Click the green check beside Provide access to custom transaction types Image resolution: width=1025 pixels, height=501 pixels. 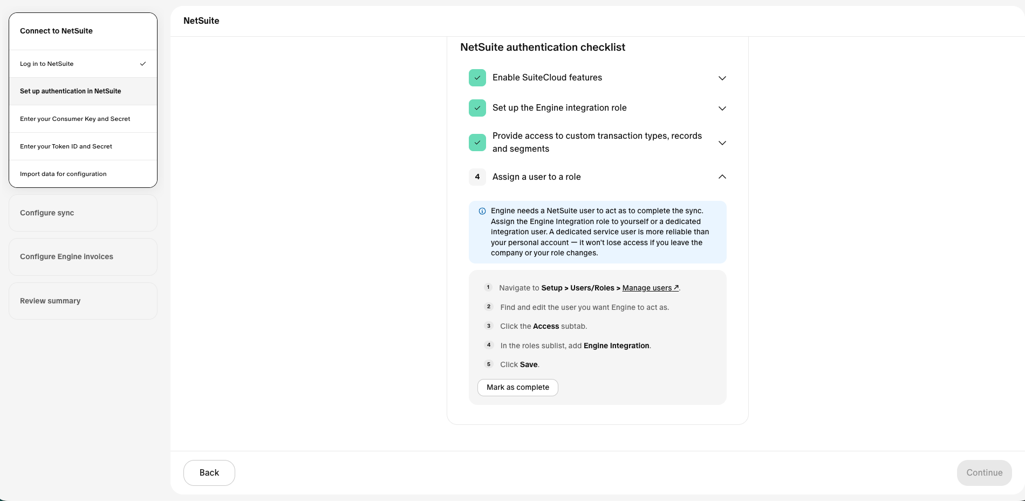point(477,143)
